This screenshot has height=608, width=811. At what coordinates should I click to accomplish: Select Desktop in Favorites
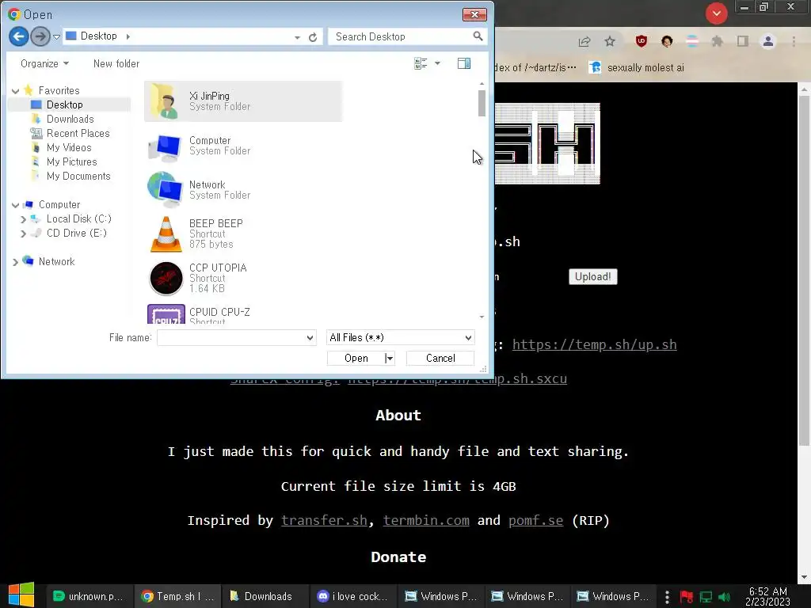(x=64, y=105)
